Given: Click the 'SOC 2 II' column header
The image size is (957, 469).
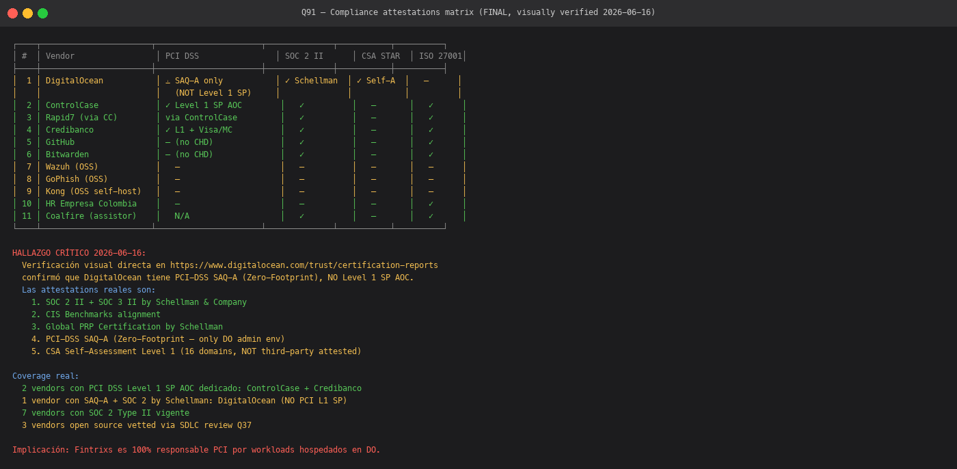Looking at the screenshot, I should click(x=304, y=56).
